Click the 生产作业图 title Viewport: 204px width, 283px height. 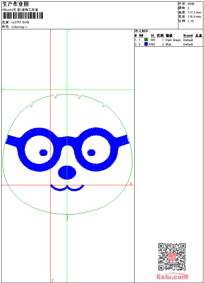tap(15, 4)
